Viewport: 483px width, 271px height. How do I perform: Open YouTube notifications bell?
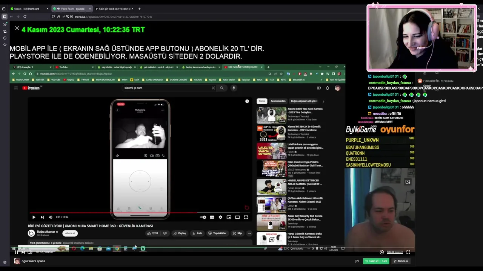(328, 88)
